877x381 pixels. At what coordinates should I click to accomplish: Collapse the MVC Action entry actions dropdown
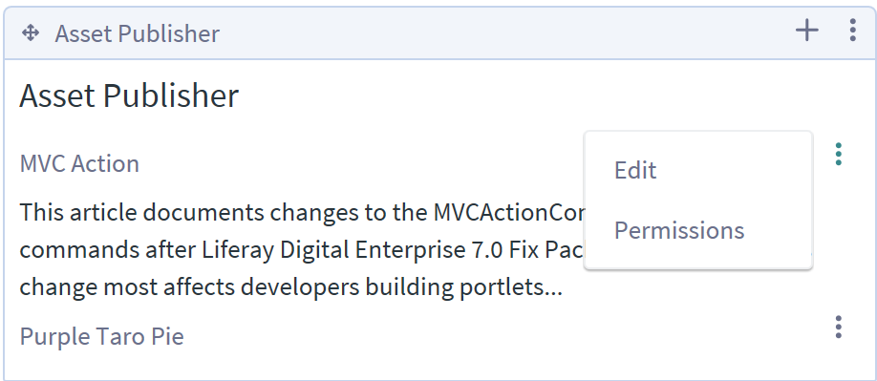coord(839,154)
